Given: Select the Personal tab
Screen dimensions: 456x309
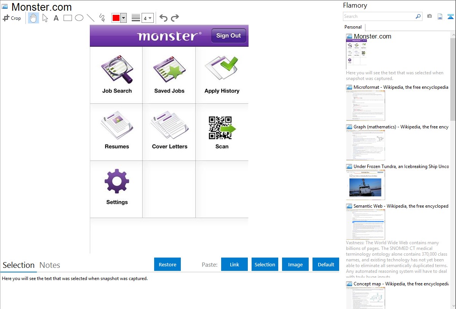Looking at the screenshot, I should coord(353,27).
